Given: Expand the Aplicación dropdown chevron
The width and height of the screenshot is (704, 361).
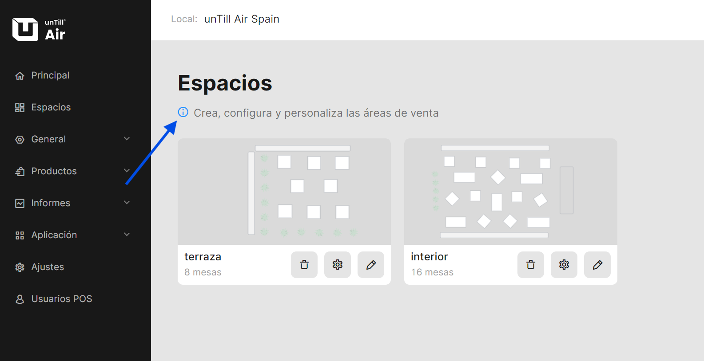Looking at the screenshot, I should [127, 235].
